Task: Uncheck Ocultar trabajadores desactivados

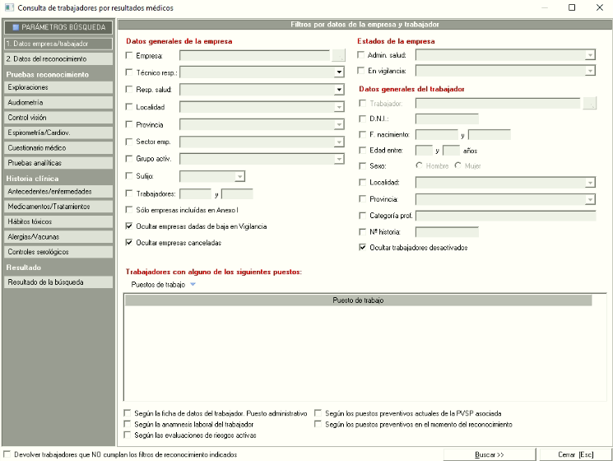Action: tap(364, 247)
